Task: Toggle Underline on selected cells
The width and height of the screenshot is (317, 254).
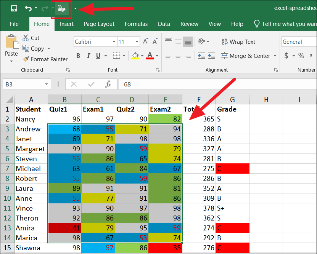Action: 97,55
